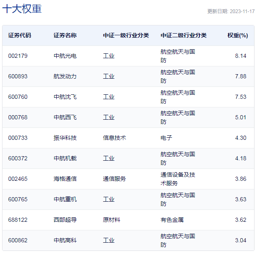Click 工业 in the 中航沈飞 row
The width and height of the screenshot is (257, 255).
pos(109,97)
